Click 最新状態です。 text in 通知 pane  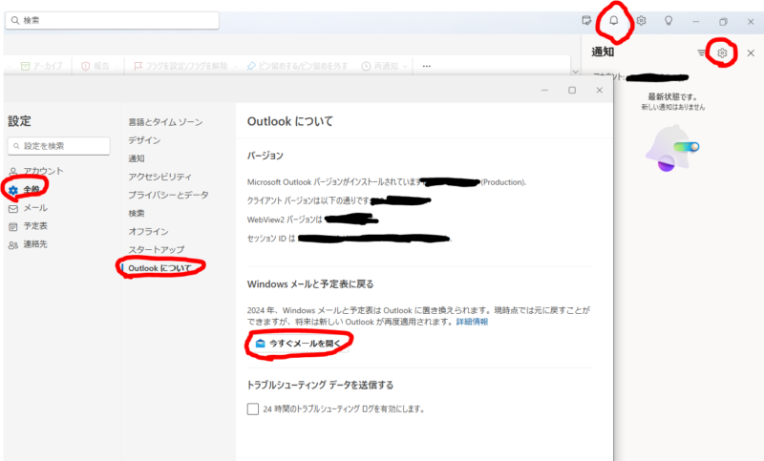(672, 96)
